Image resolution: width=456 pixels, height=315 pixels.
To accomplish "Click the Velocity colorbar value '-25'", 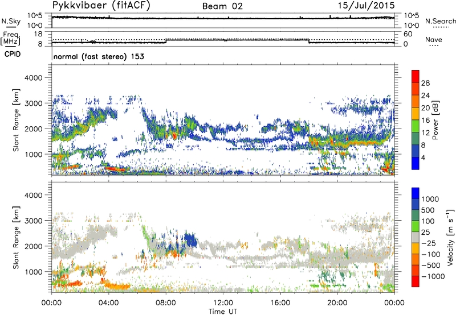I will click(429, 243).
